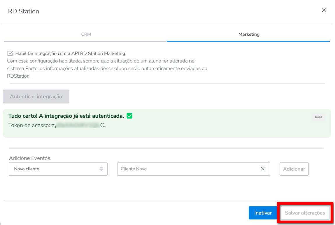Click the Tudo certo success message

[66, 116]
